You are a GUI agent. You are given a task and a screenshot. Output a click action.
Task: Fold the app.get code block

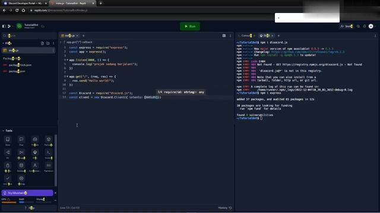pyautogui.click(x=67, y=76)
